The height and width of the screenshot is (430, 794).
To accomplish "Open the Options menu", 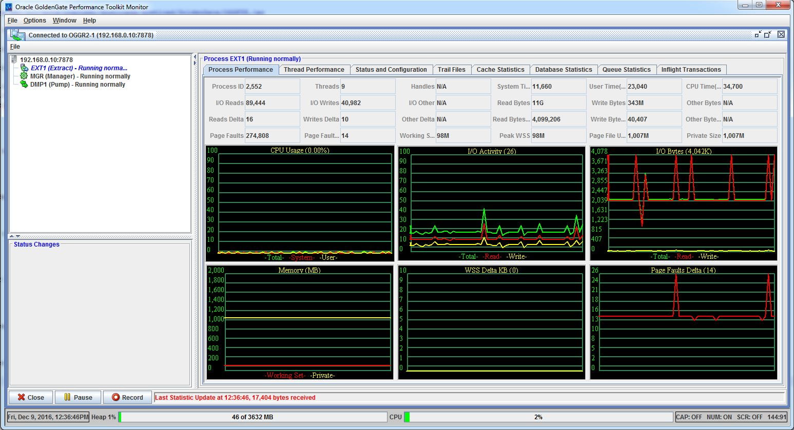I will point(34,21).
